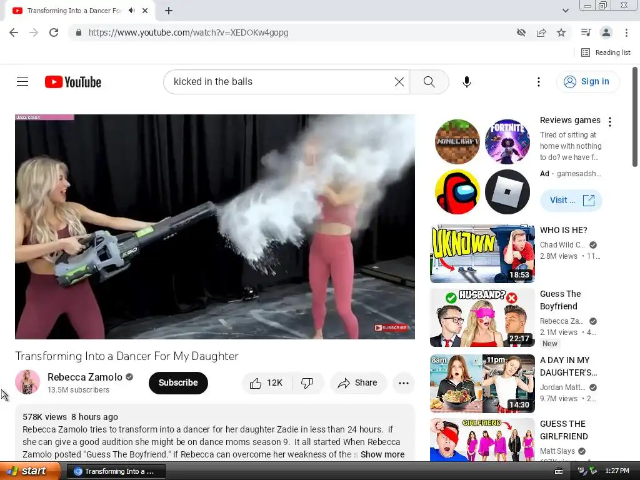640x480 pixels.
Task: Click the Roblox icon in the ad
Action: click(507, 192)
